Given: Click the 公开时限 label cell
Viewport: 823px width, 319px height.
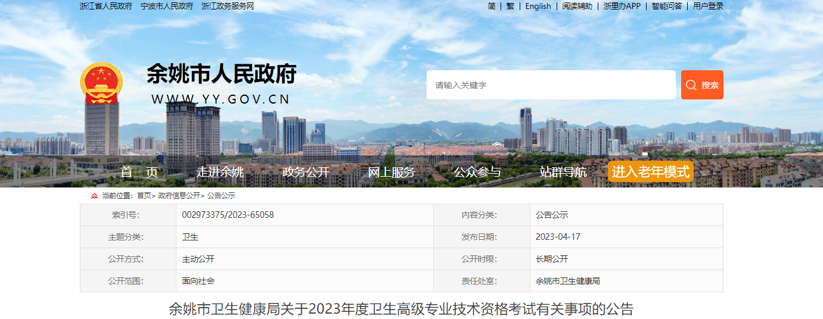Looking at the screenshot, I should [482, 259].
